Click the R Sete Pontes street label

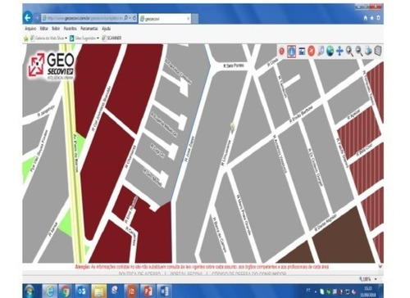234,65
